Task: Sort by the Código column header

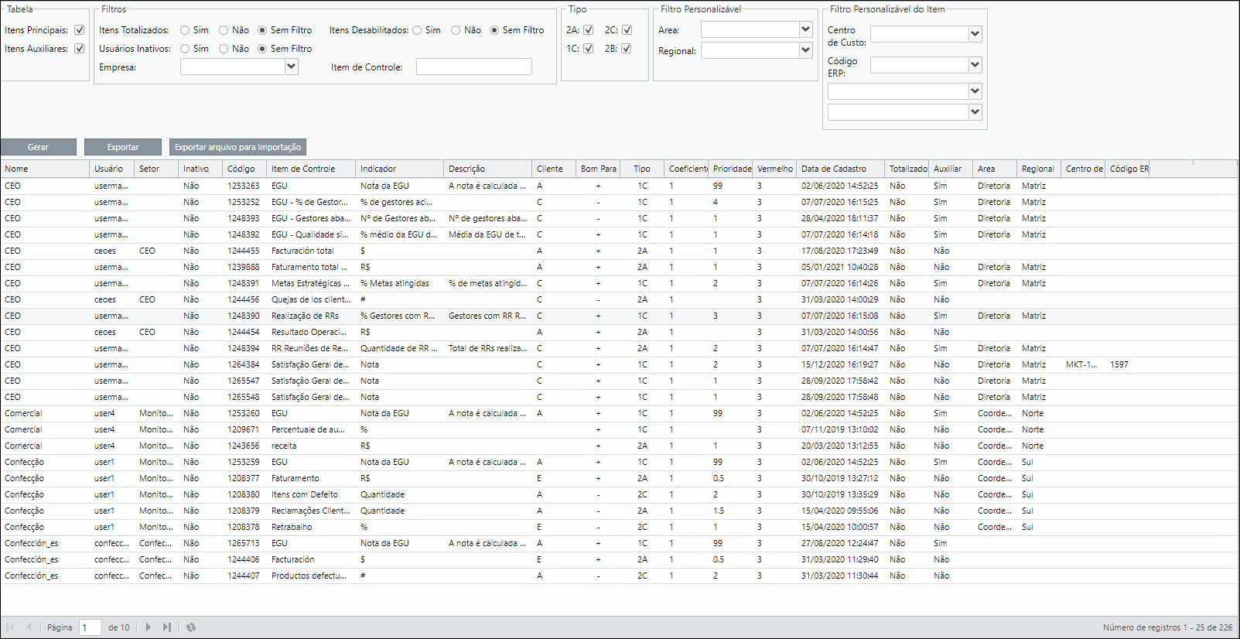Action: coord(244,169)
